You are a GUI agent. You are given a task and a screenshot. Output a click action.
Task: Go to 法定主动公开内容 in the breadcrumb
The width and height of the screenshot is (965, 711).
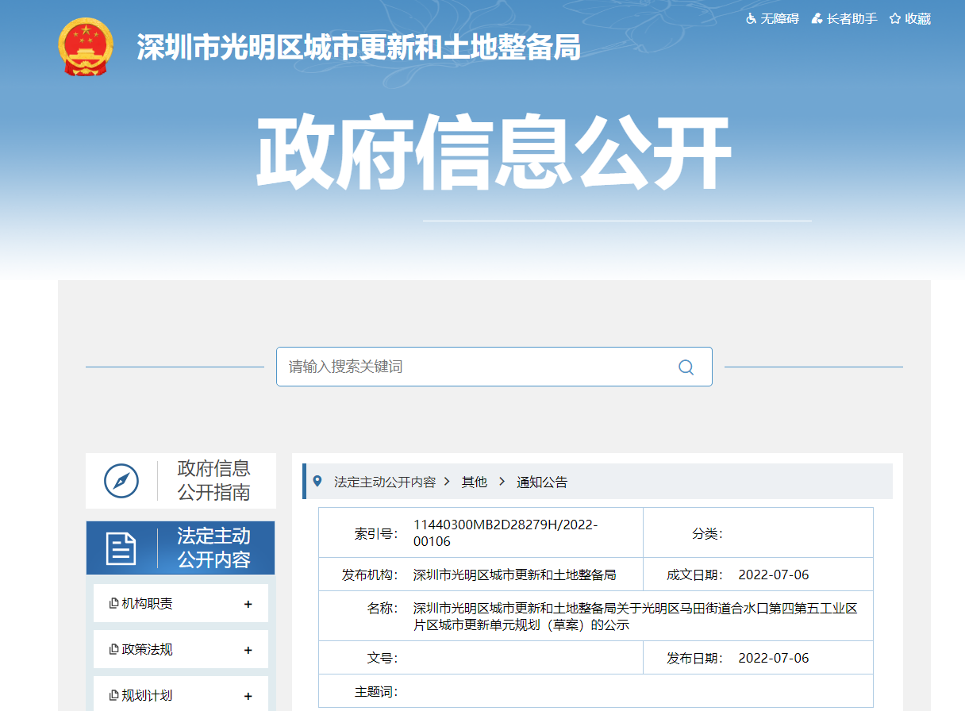[x=384, y=482]
